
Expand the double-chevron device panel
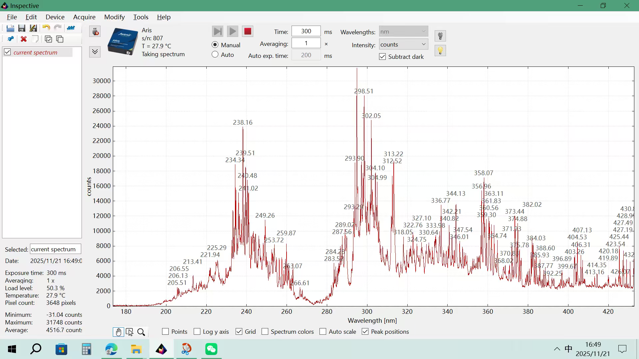(x=95, y=52)
